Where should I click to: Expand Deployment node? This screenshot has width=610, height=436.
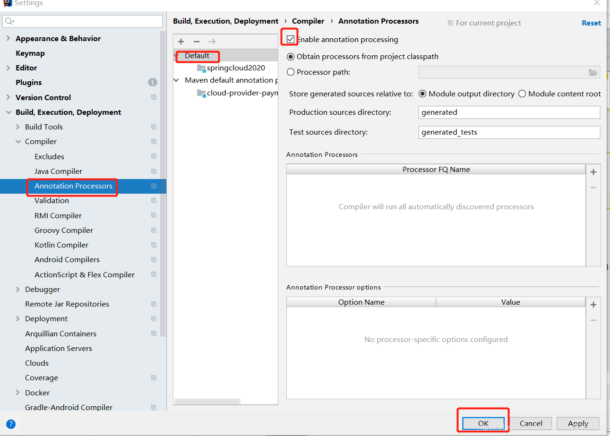(18, 318)
